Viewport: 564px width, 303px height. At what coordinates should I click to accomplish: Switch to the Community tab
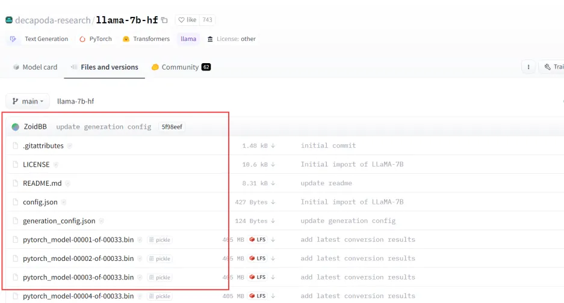[181, 67]
